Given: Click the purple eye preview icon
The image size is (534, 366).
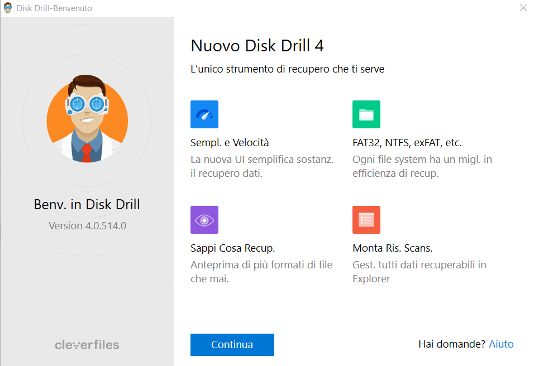Looking at the screenshot, I should coord(204,220).
